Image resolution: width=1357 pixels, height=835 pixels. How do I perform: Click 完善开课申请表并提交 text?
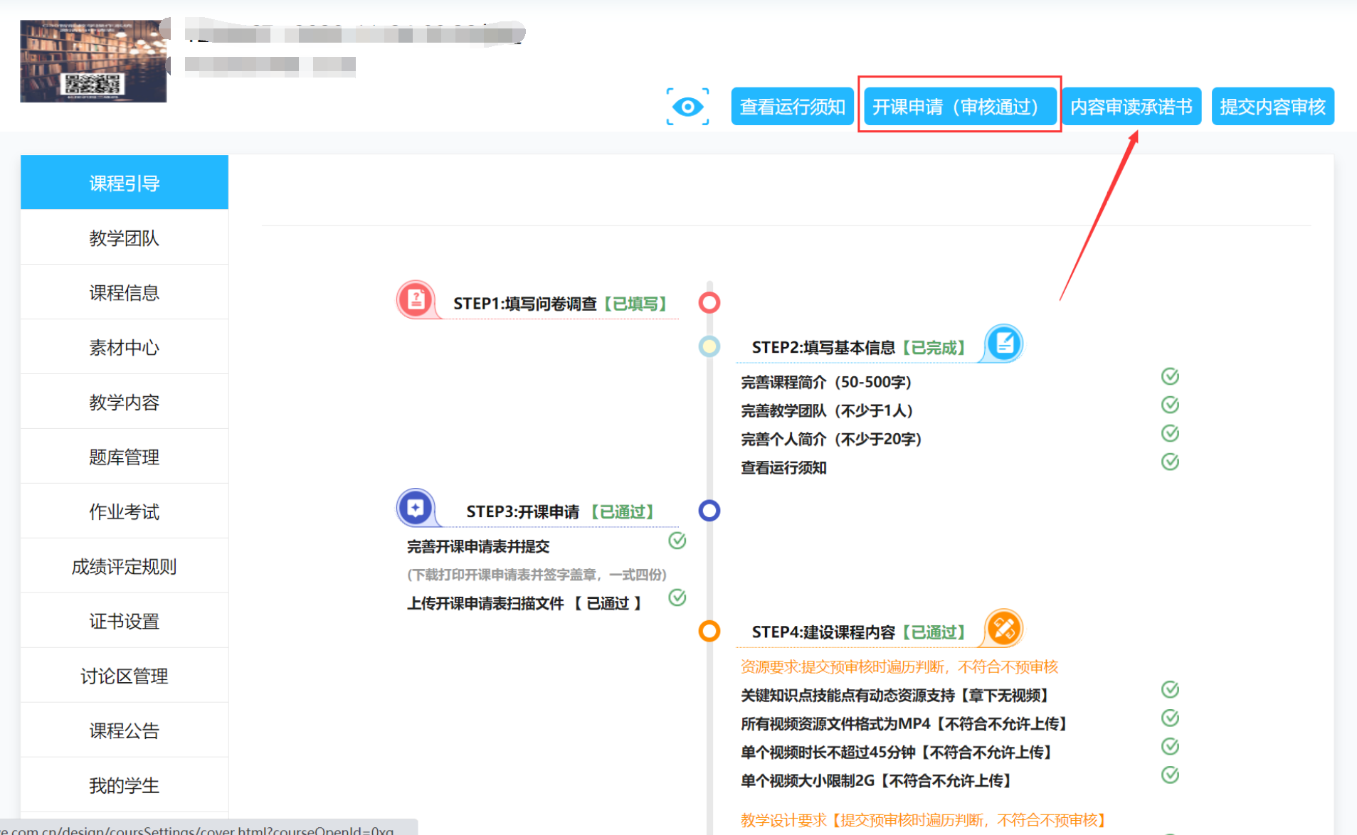[478, 546]
